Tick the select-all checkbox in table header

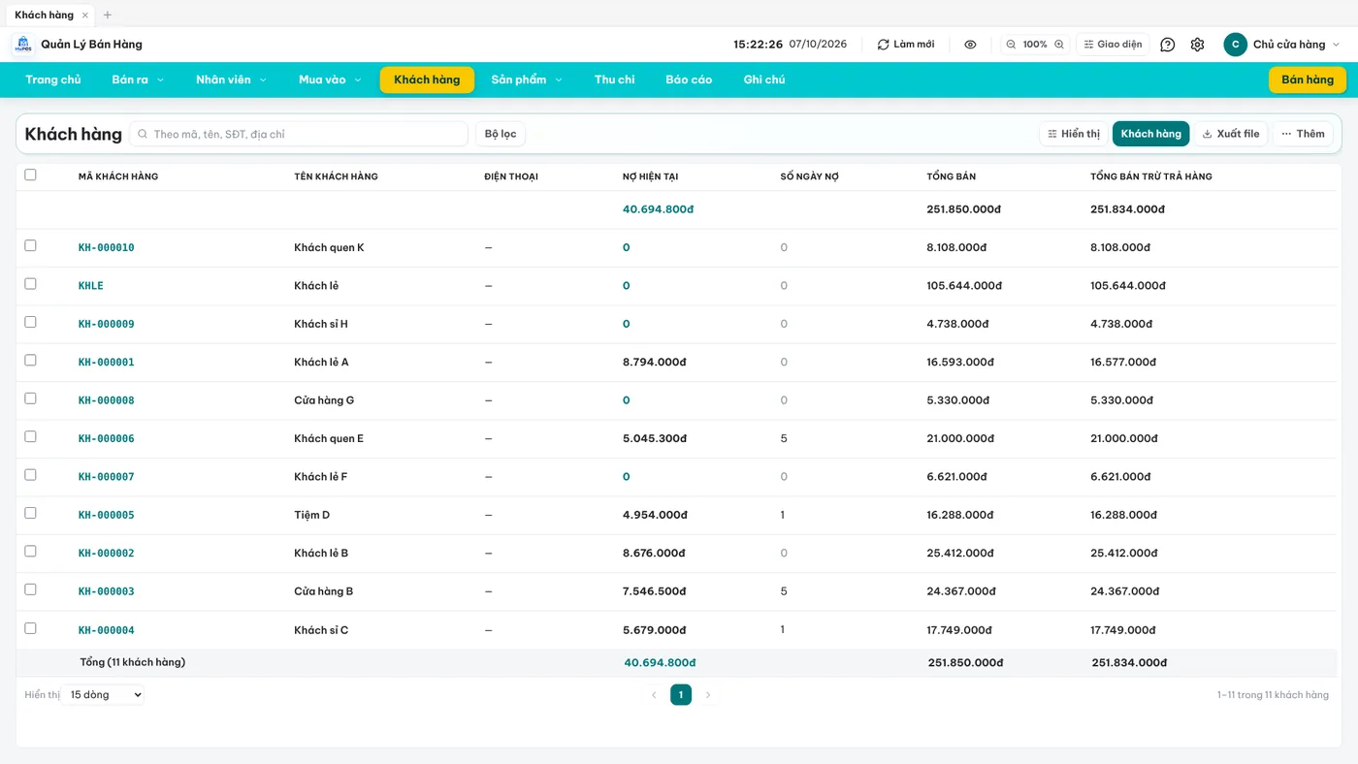30,175
